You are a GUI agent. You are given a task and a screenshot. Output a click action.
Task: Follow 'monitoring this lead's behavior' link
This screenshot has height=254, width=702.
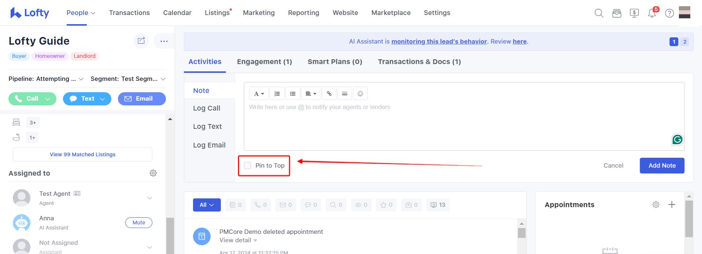pyautogui.click(x=439, y=41)
